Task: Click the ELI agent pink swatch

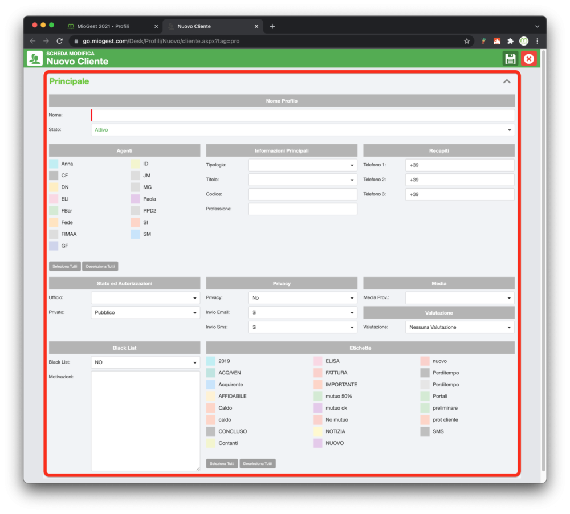Action: [x=54, y=199]
